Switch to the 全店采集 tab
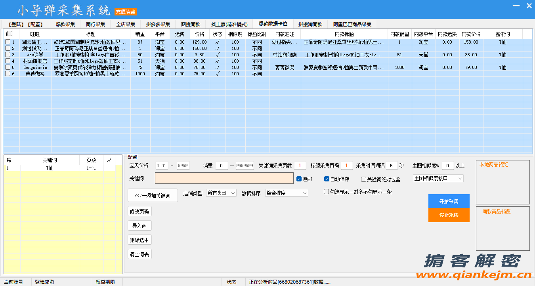This screenshot has width=535, height=286. coord(126,24)
